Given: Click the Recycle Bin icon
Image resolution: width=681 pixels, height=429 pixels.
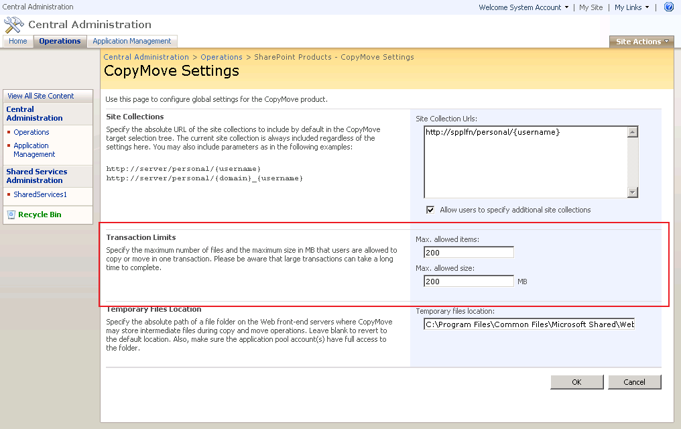Looking at the screenshot, I should 11,214.
